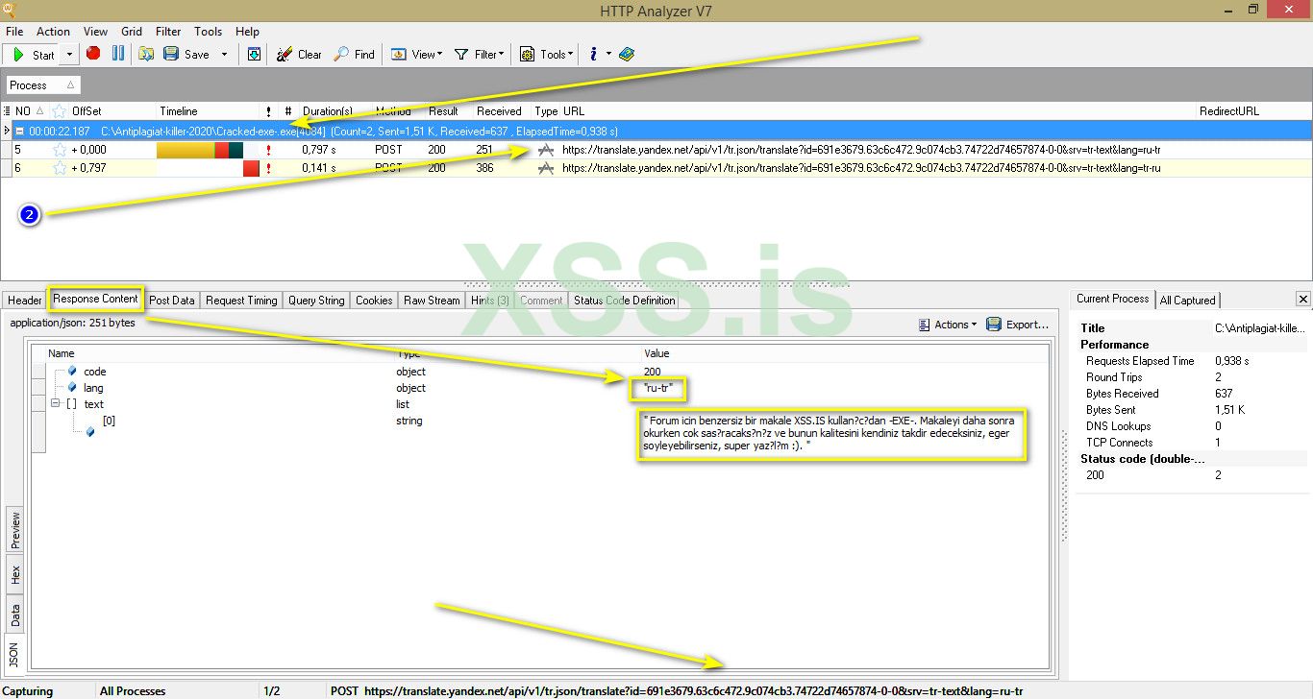
Task: Switch to the Response Content tab
Action: [x=96, y=299]
